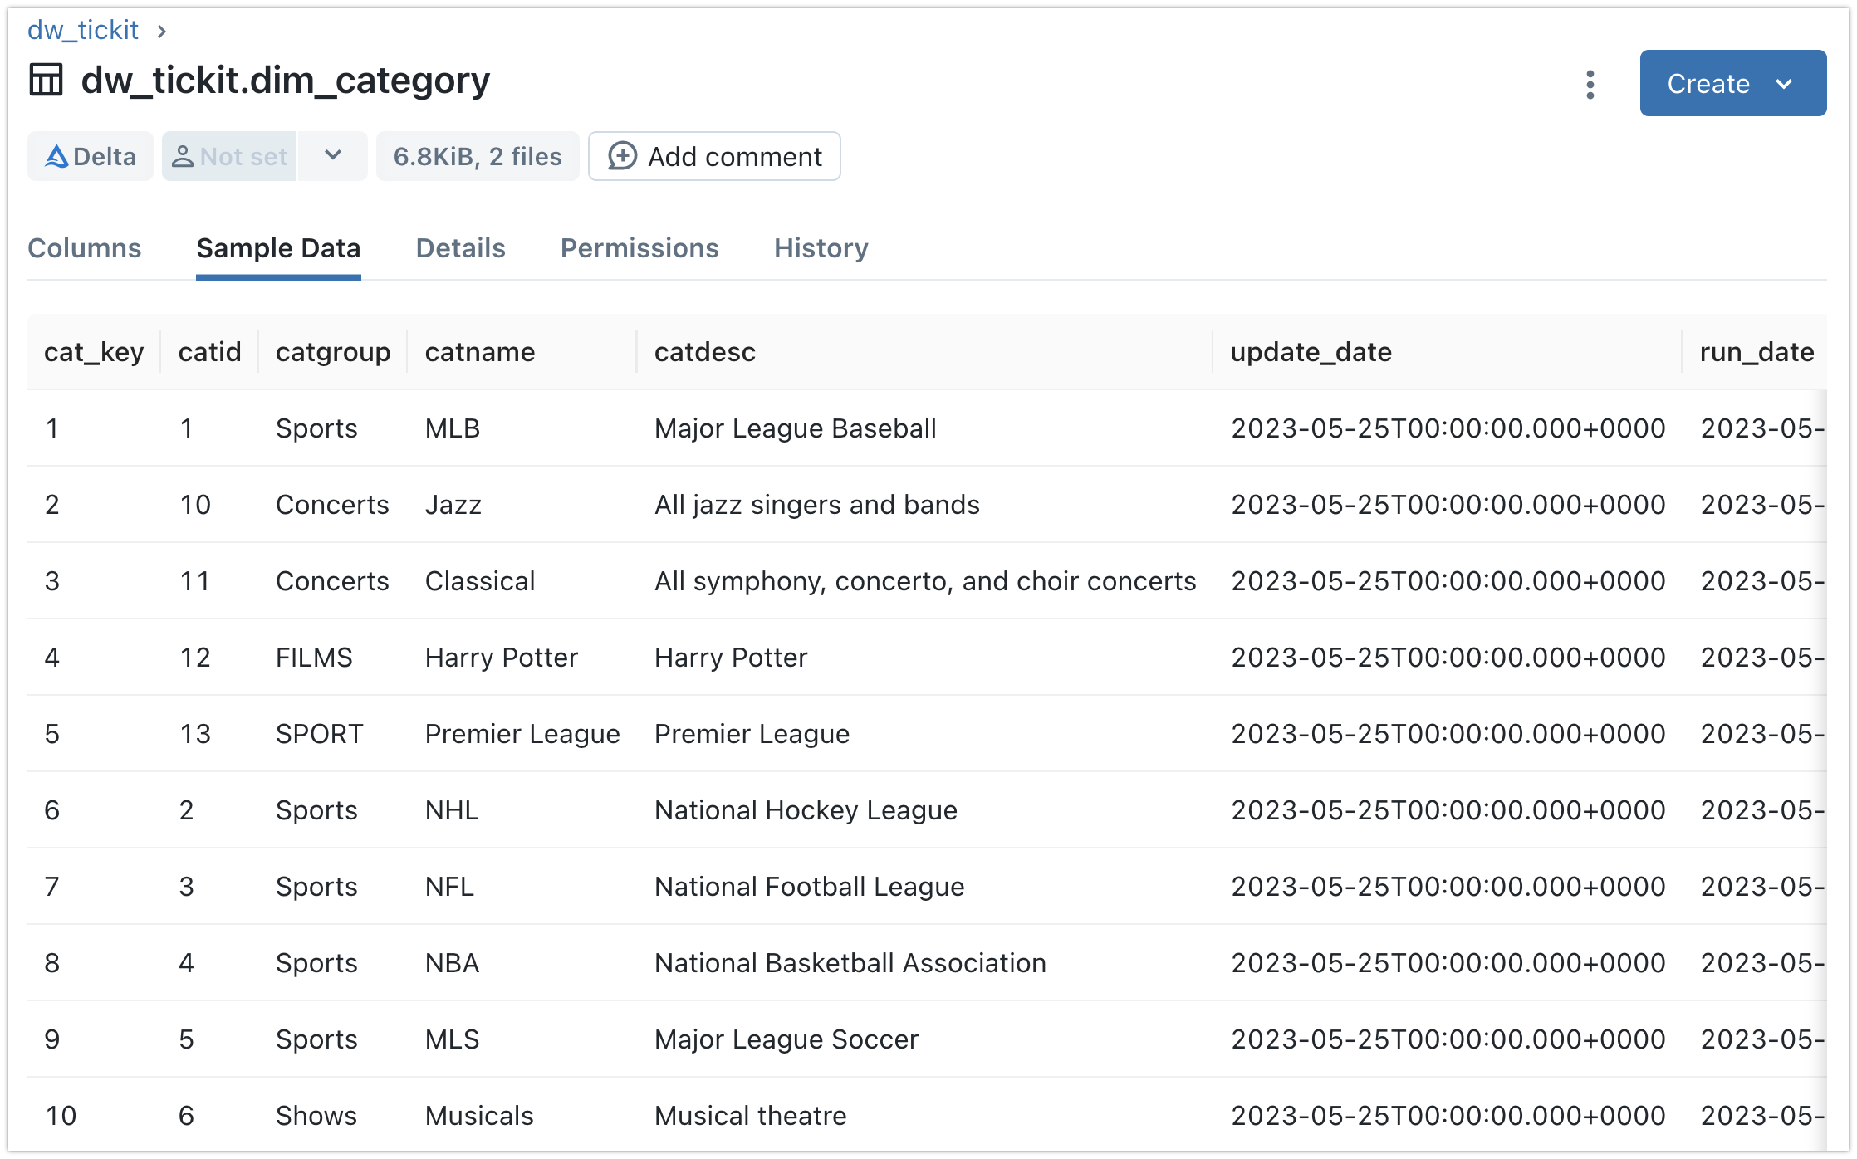Click the plus comment bubble icon
Screen dimensions: 1857x1159
[x=622, y=156]
